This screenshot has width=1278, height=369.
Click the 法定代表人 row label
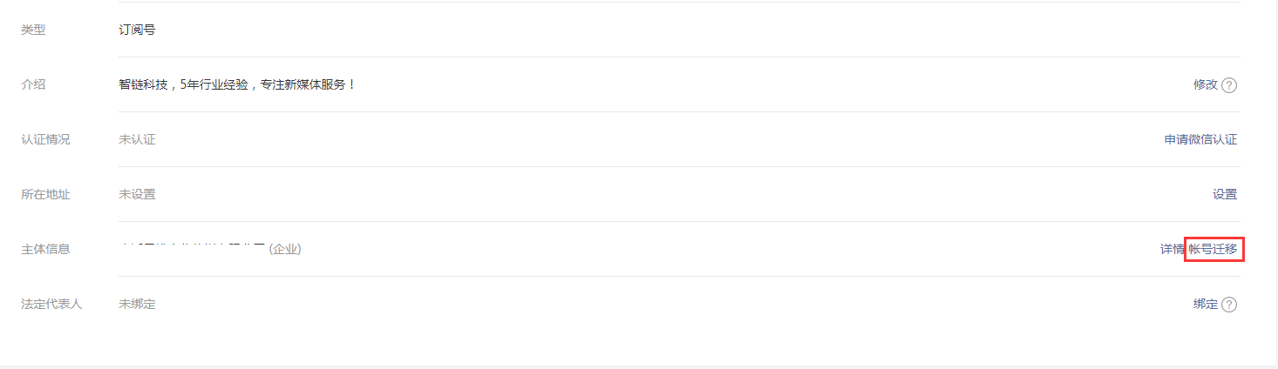[x=51, y=304]
